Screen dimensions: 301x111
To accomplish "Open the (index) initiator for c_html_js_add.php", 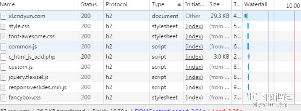I will pos(194,57).
